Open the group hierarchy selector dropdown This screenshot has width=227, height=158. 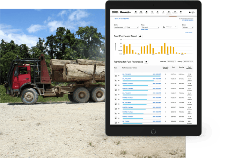[x=170, y=27]
